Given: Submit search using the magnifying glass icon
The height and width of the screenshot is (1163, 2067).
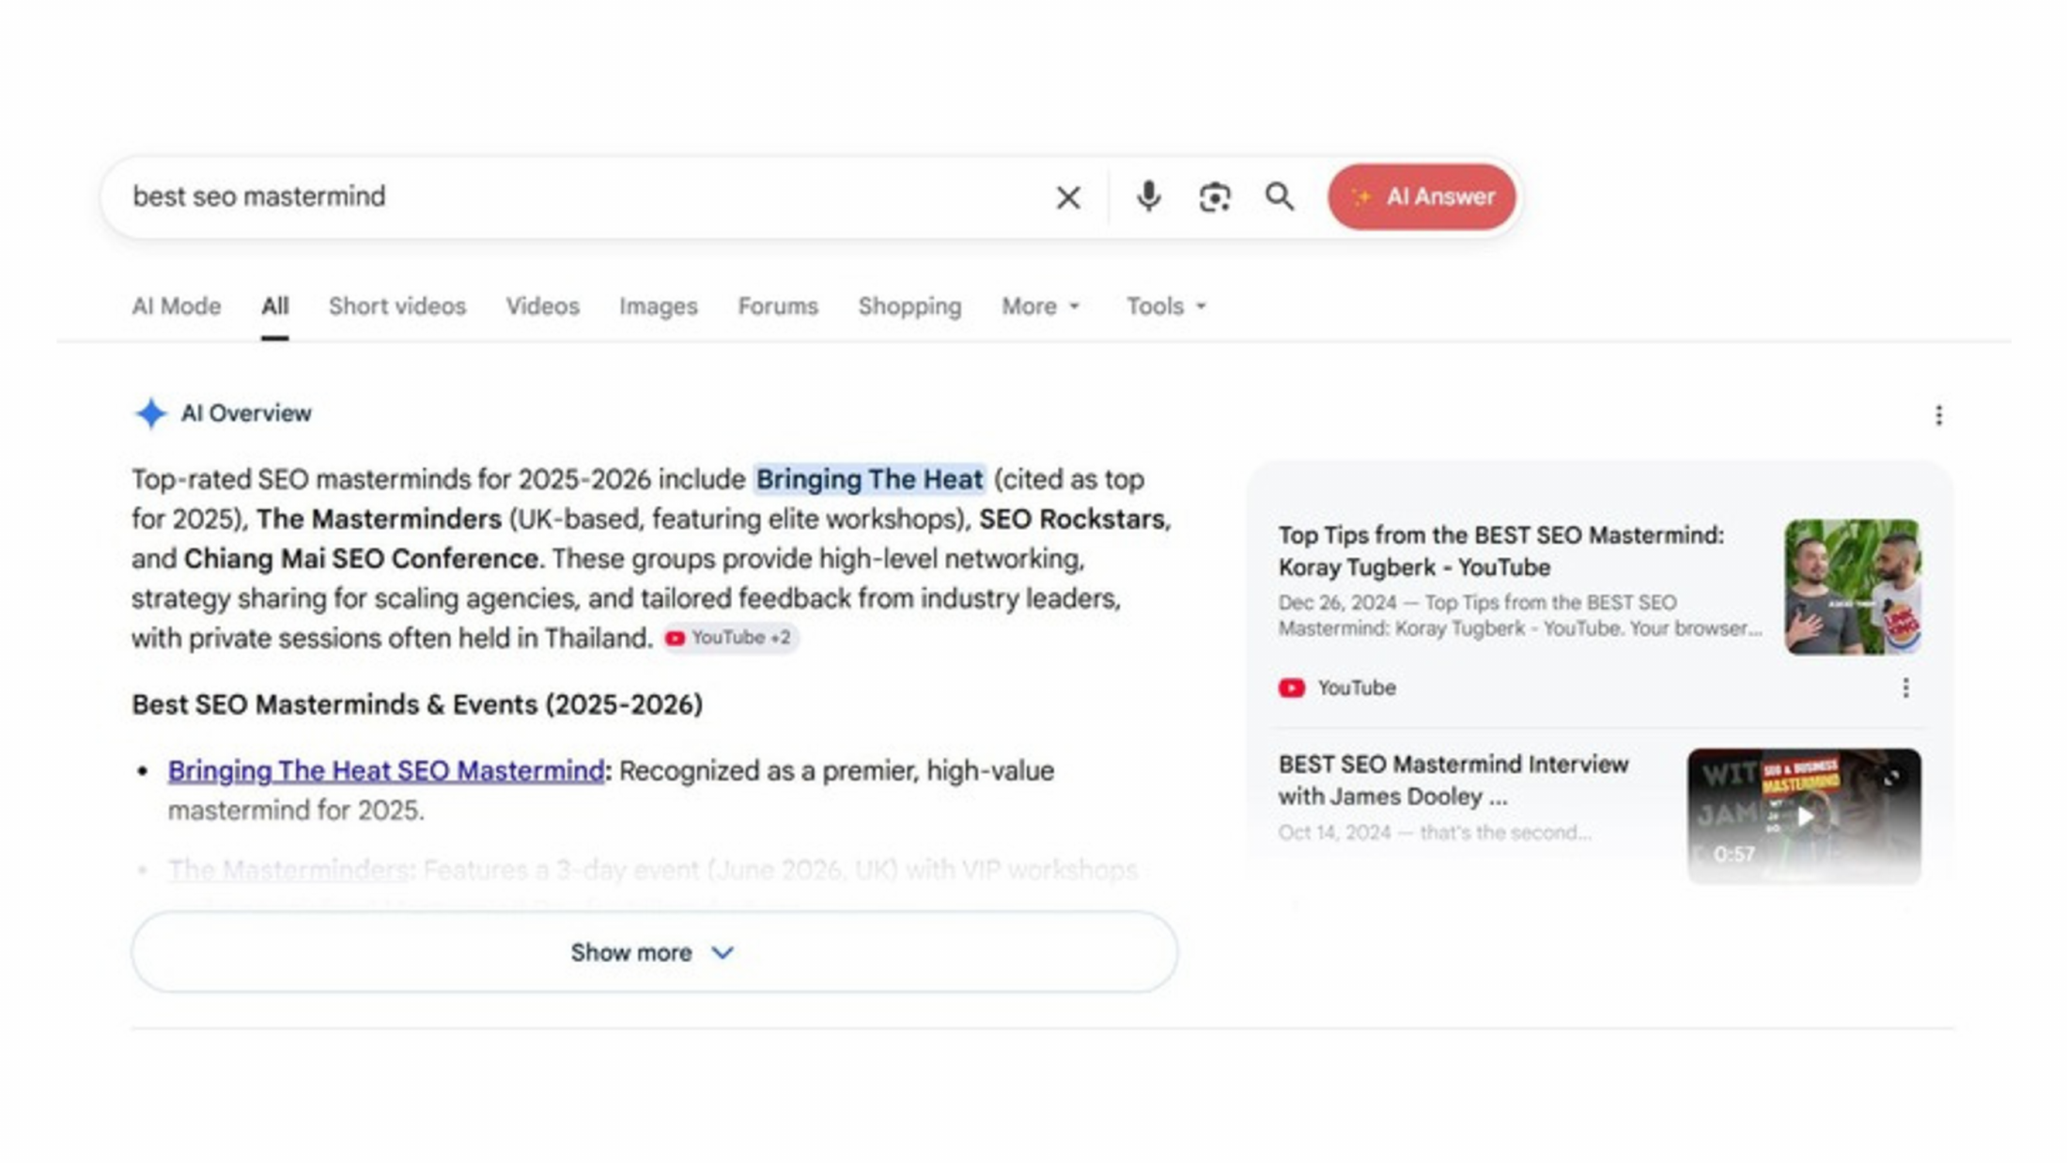Looking at the screenshot, I should coord(1279,197).
